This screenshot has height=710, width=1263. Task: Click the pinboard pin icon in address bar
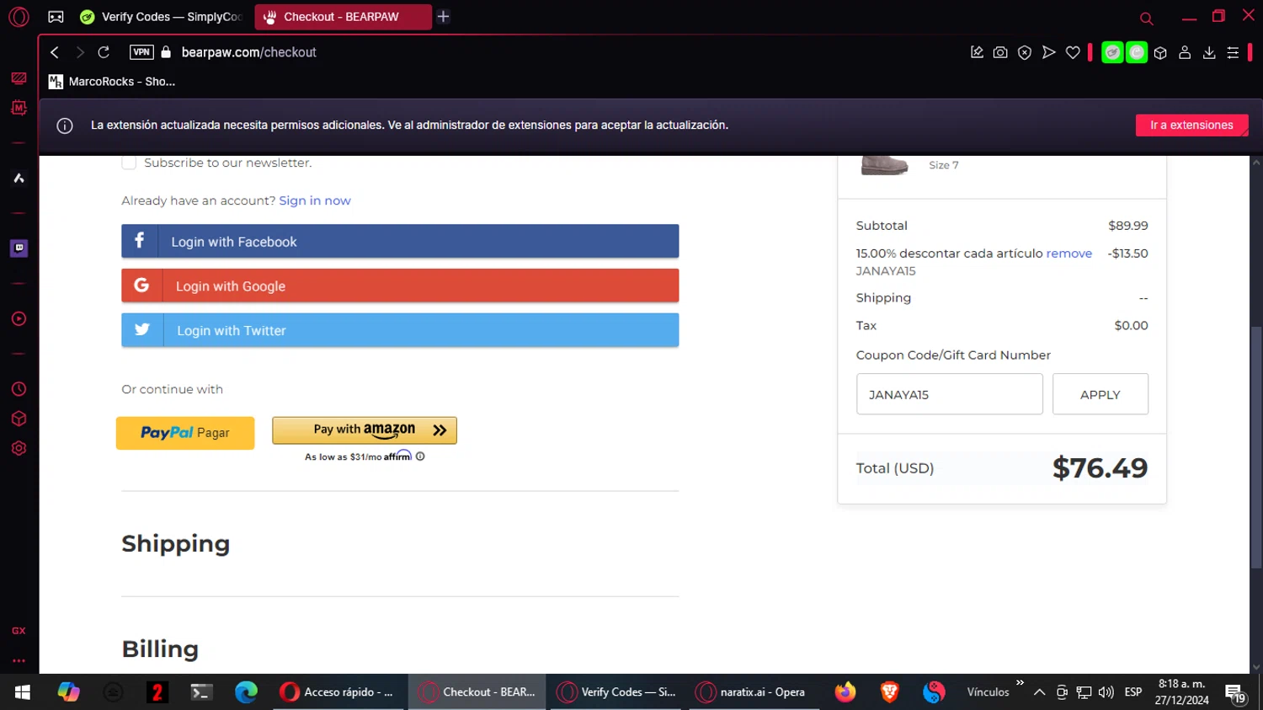977,52
